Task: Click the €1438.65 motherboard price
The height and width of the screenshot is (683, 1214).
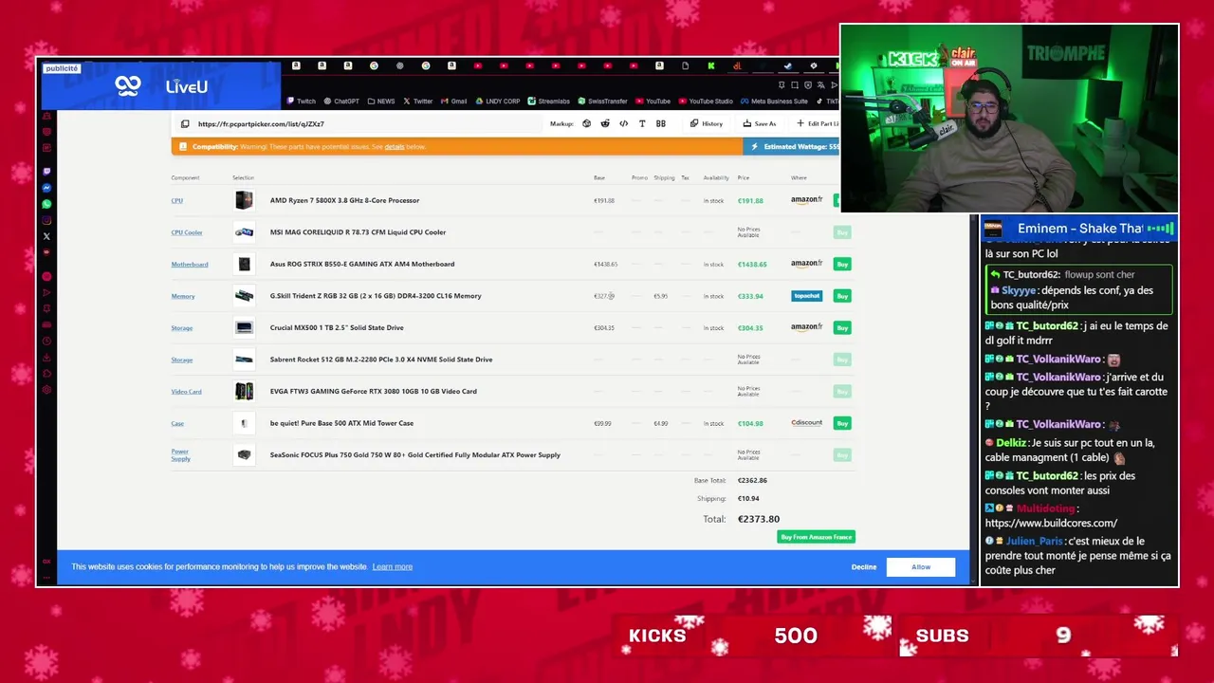Action: coord(752,264)
